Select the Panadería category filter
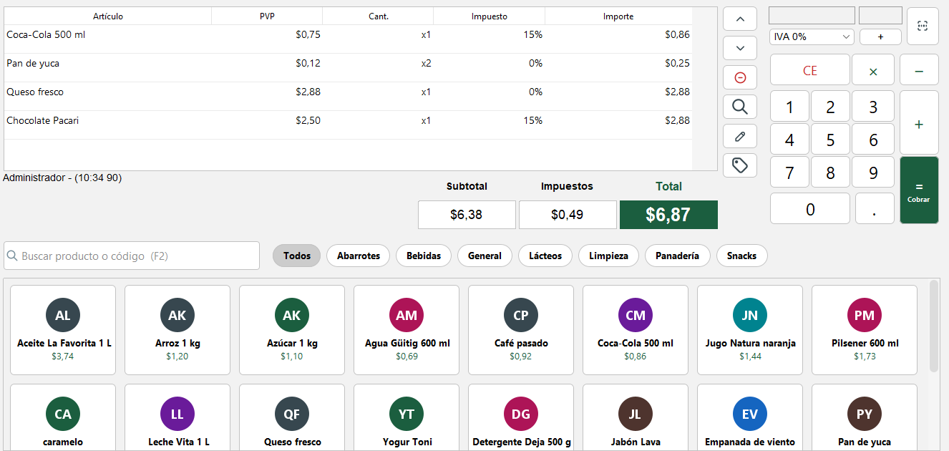The height and width of the screenshot is (451, 949). (x=677, y=256)
